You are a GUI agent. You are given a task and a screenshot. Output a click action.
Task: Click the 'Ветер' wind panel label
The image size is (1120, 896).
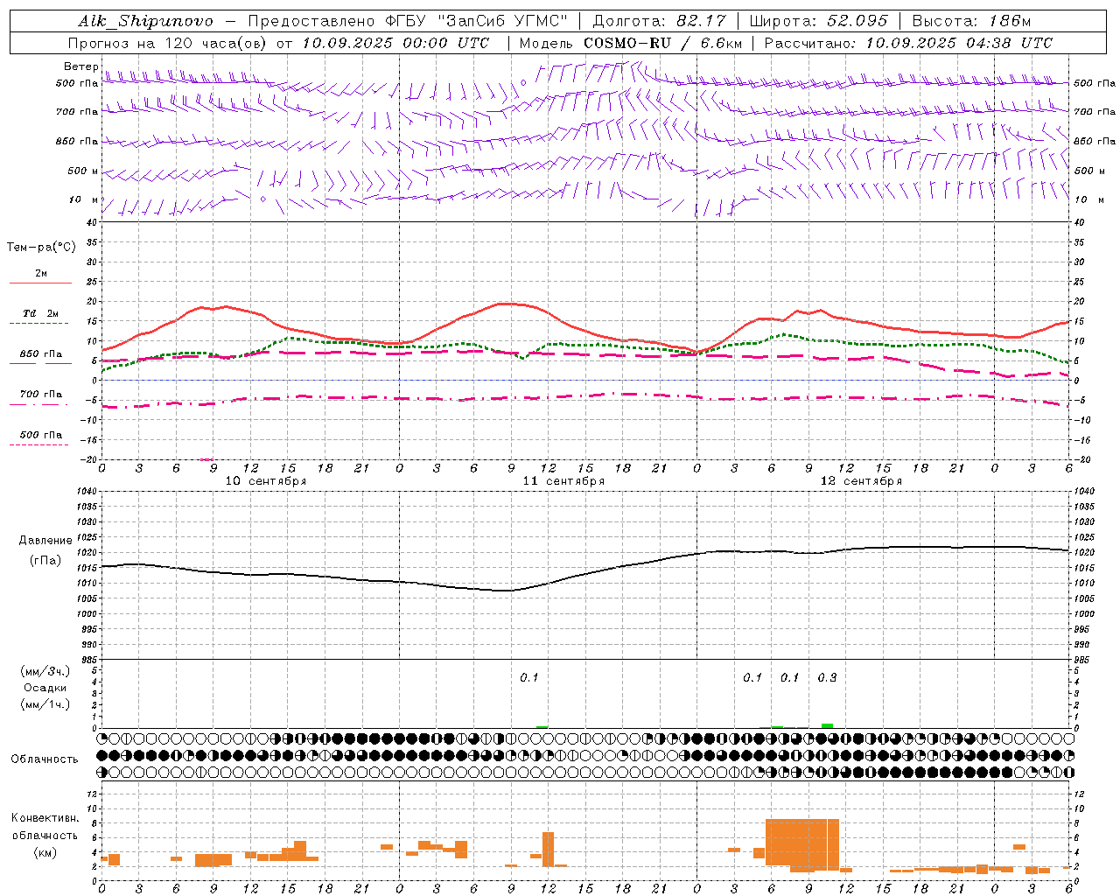81,66
